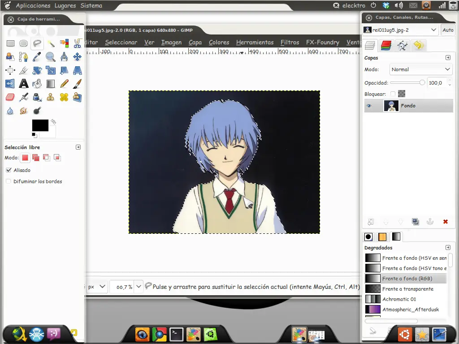Select the Free Select lasso tool
Screen dimensions: 459x344
[37, 43]
